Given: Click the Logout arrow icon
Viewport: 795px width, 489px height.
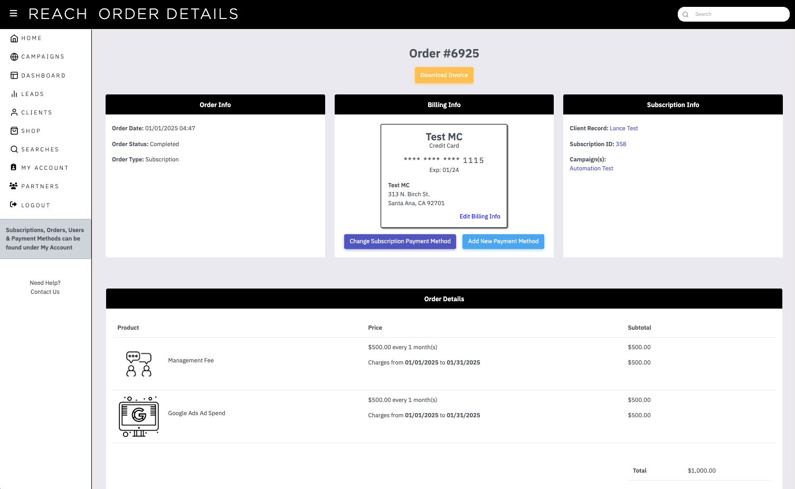Looking at the screenshot, I should click(14, 205).
